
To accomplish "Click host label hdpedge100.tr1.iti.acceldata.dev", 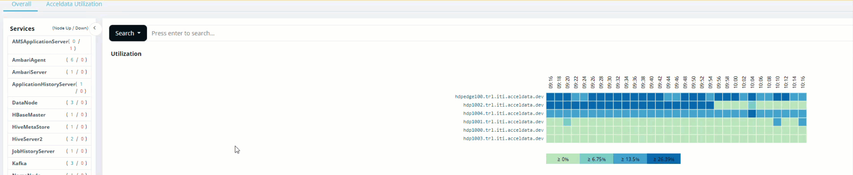I will tap(499, 96).
